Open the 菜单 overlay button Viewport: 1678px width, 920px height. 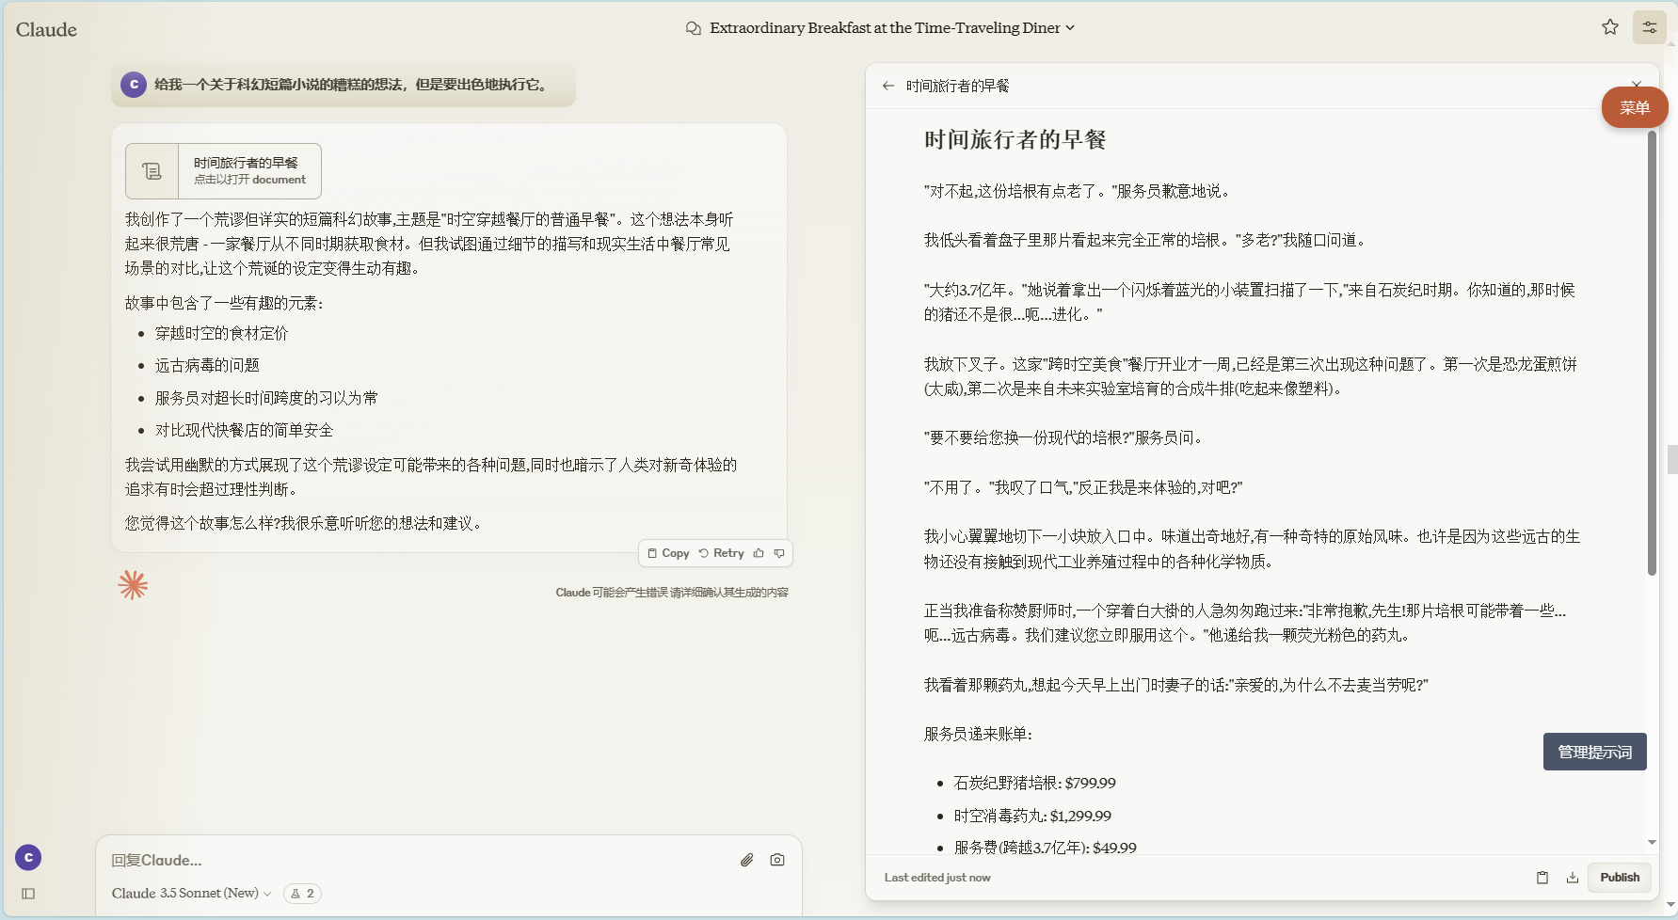pos(1635,107)
